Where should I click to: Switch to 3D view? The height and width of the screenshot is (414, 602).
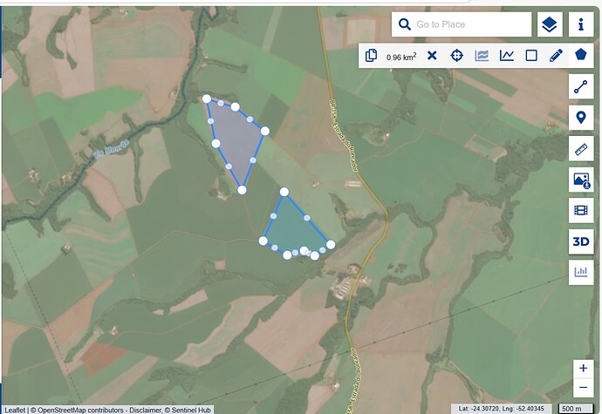point(581,241)
